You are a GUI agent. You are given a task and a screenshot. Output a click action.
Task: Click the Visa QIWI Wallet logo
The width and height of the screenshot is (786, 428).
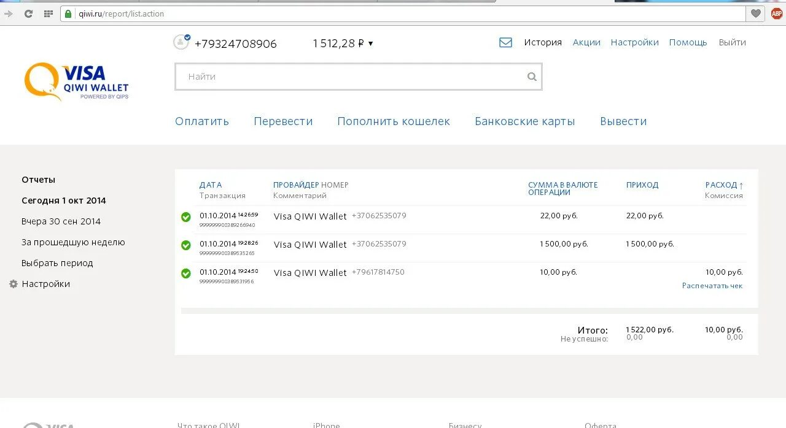point(77,82)
